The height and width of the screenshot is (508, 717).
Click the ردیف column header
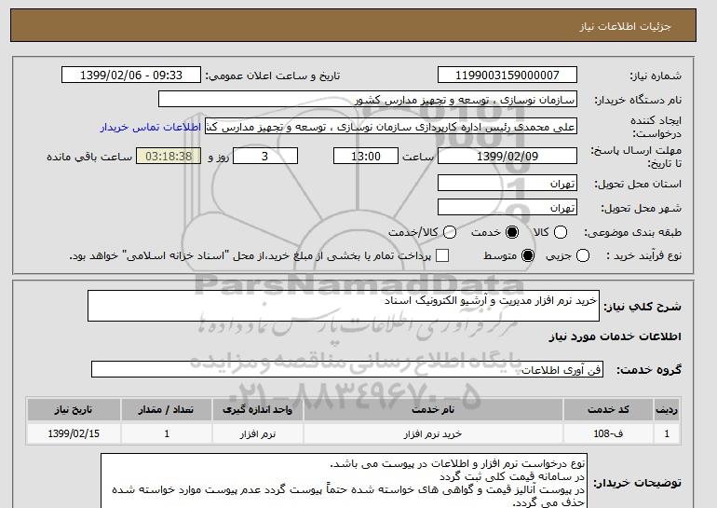[x=667, y=409]
